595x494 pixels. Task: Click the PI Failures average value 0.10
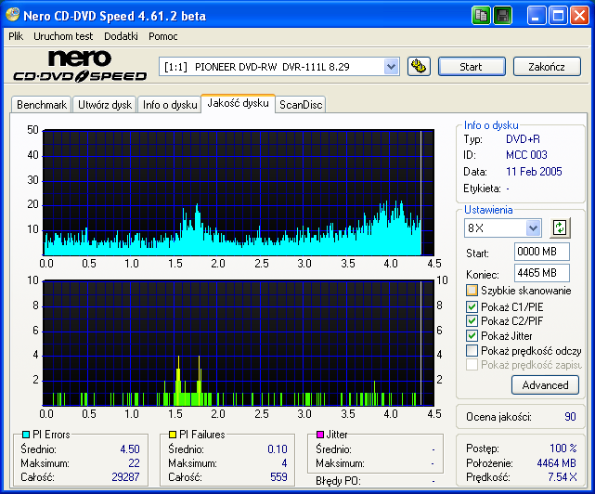[278, 449]
